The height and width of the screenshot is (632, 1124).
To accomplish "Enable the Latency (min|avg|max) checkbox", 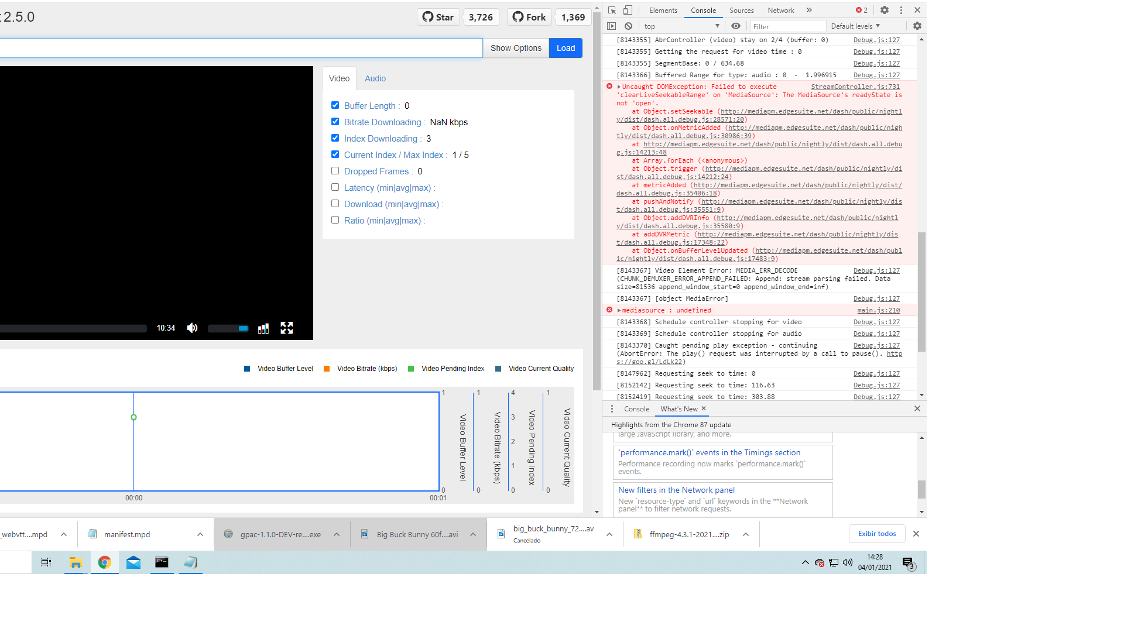I will tap(335, 187).
